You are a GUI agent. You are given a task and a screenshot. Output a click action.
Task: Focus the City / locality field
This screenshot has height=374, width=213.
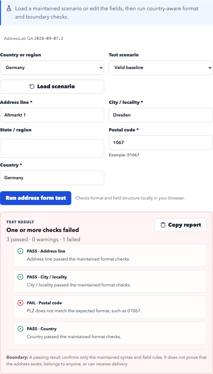pyautogui.click(x=161, y=115)
